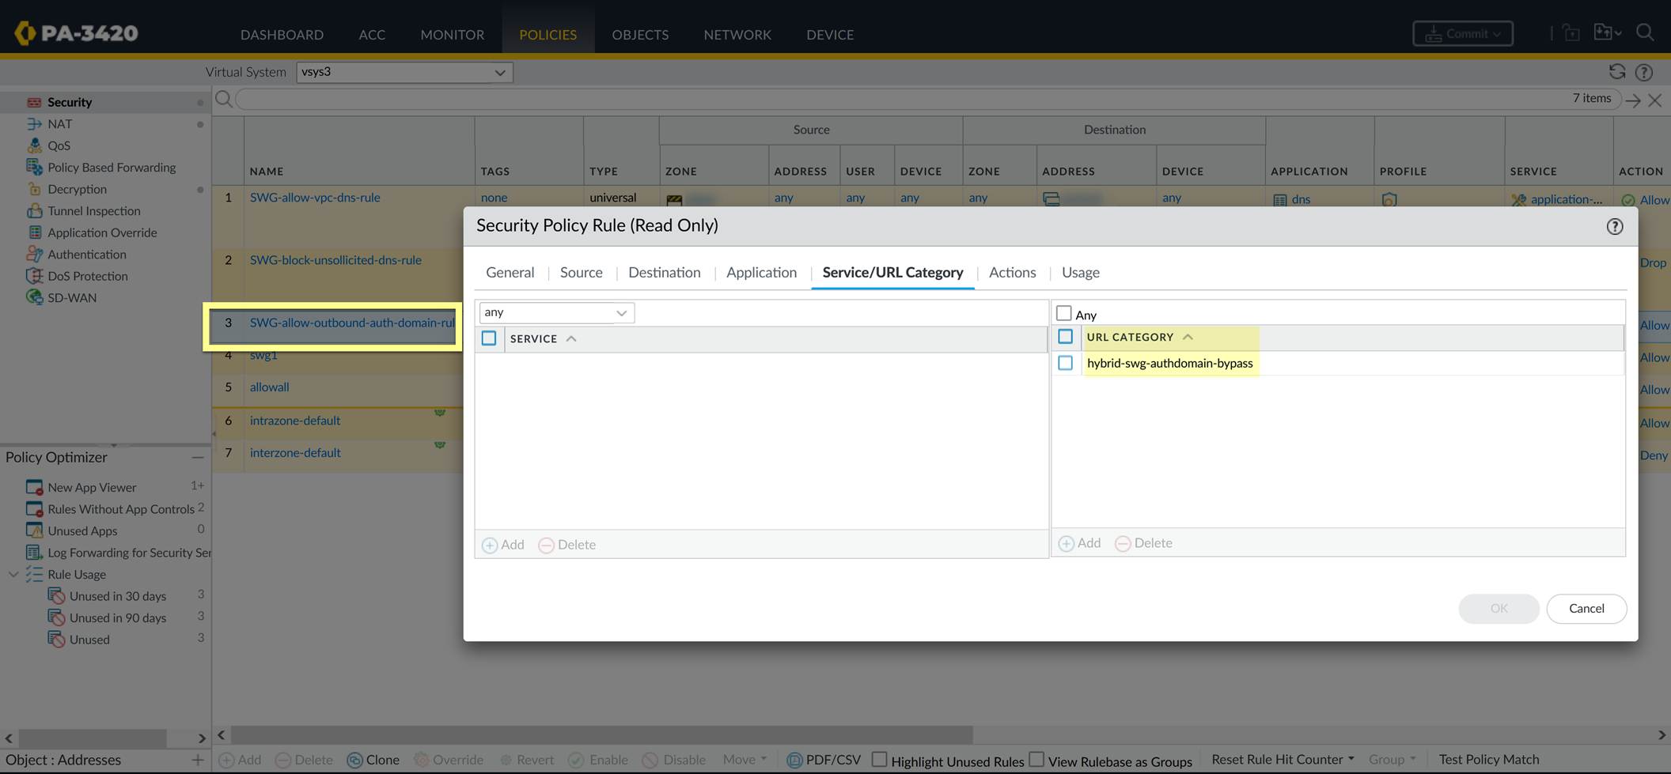Collapse the Policy Optimizer panel
Screen dimensions: 1671x774
(x=197, y=458)
